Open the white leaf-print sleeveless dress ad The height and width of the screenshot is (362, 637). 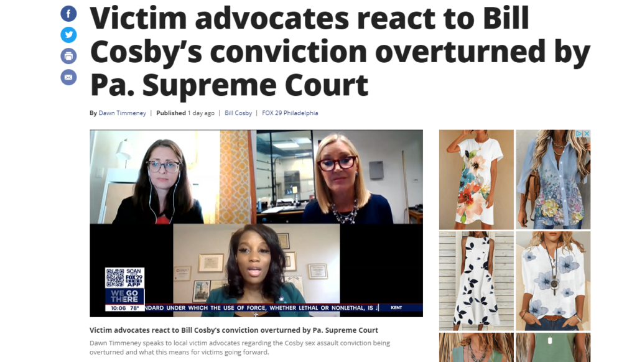point(477,281)
